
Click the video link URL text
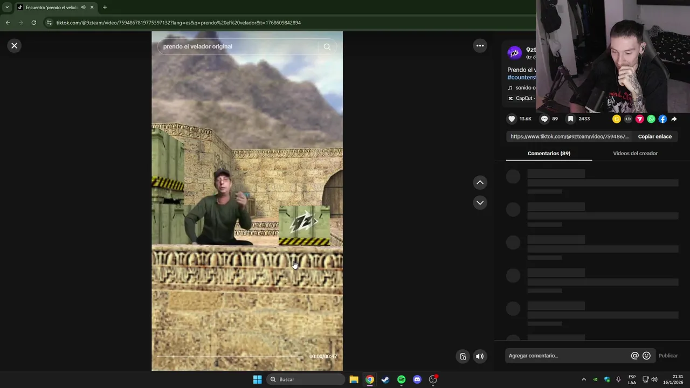(x=569, y=137)
